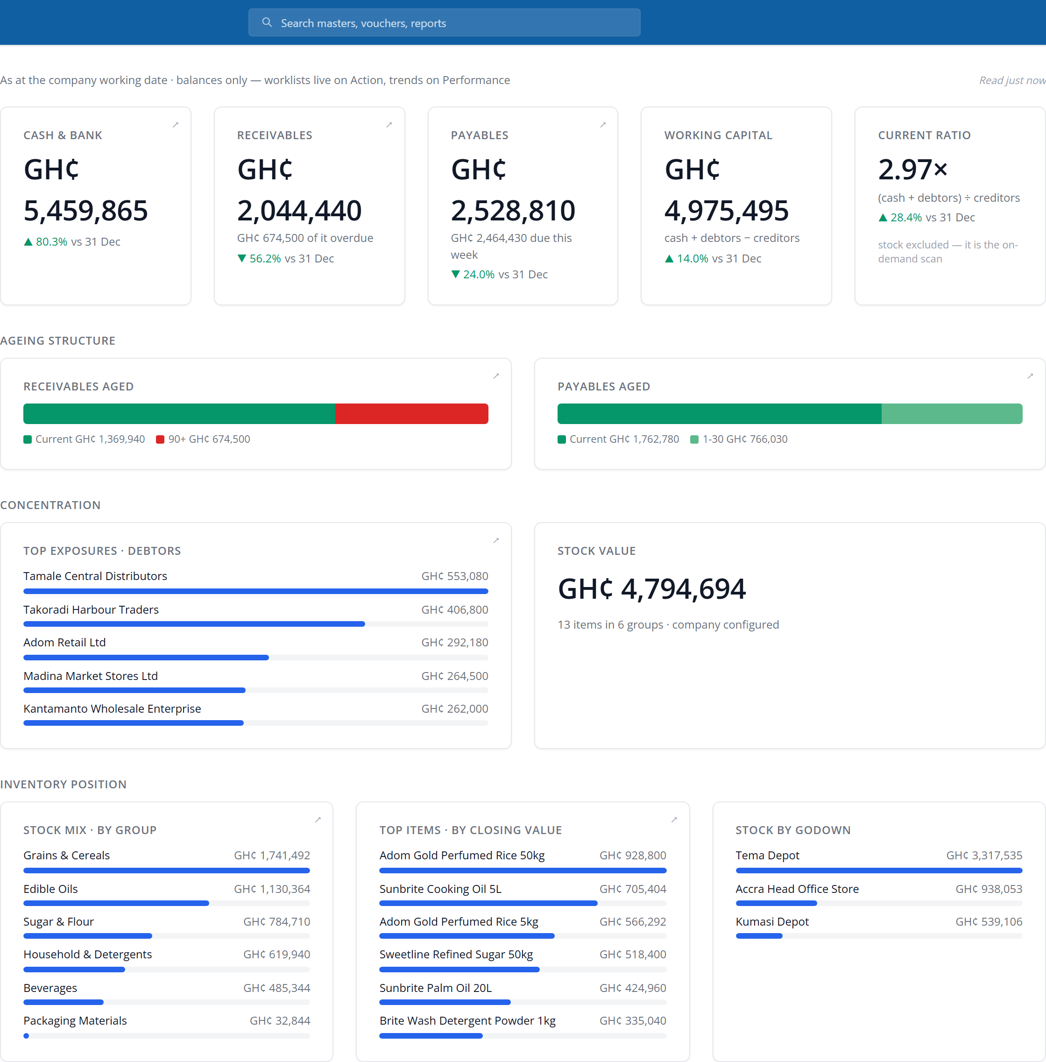Select Edible Oils stock group
The width and height of the screenshot is (1046, 1062).
point(166,894)
